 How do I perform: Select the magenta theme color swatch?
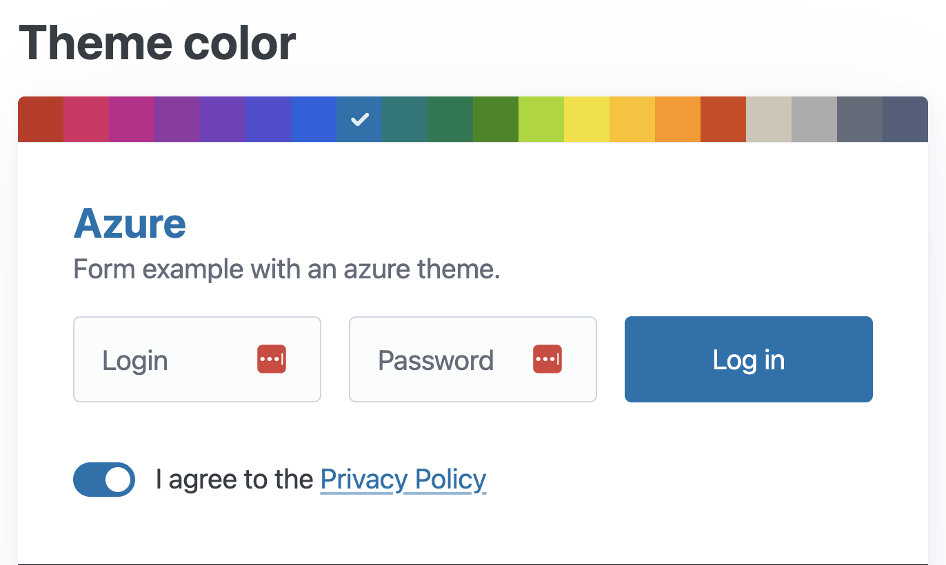tap(132, 119)
